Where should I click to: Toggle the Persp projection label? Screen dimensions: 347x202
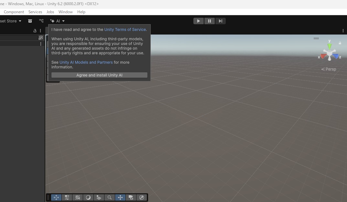tap(329, 69)
